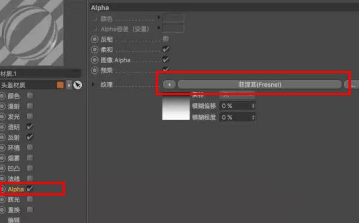This screenshot has height=223, width=359.
Task: Open the texture shader dropdown arrow
Action: click(x=170, y=85)
